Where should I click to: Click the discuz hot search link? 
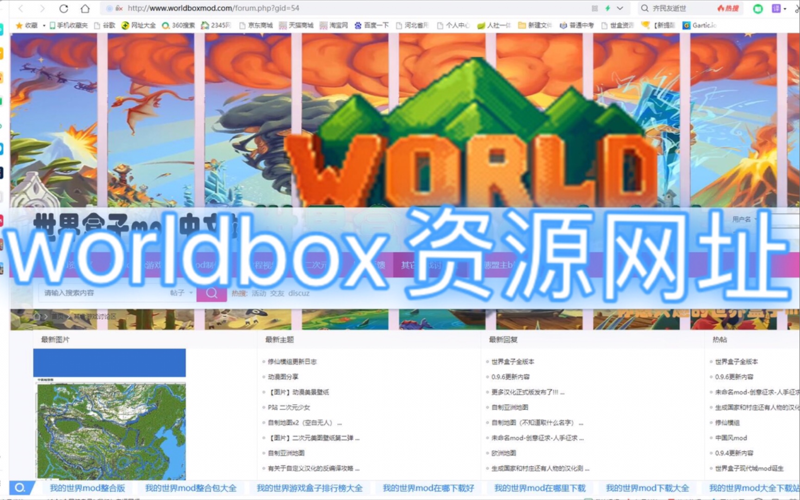pos(299,294)
